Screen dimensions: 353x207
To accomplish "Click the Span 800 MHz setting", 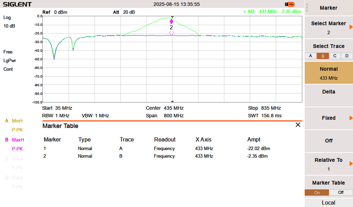I will 165,116.
